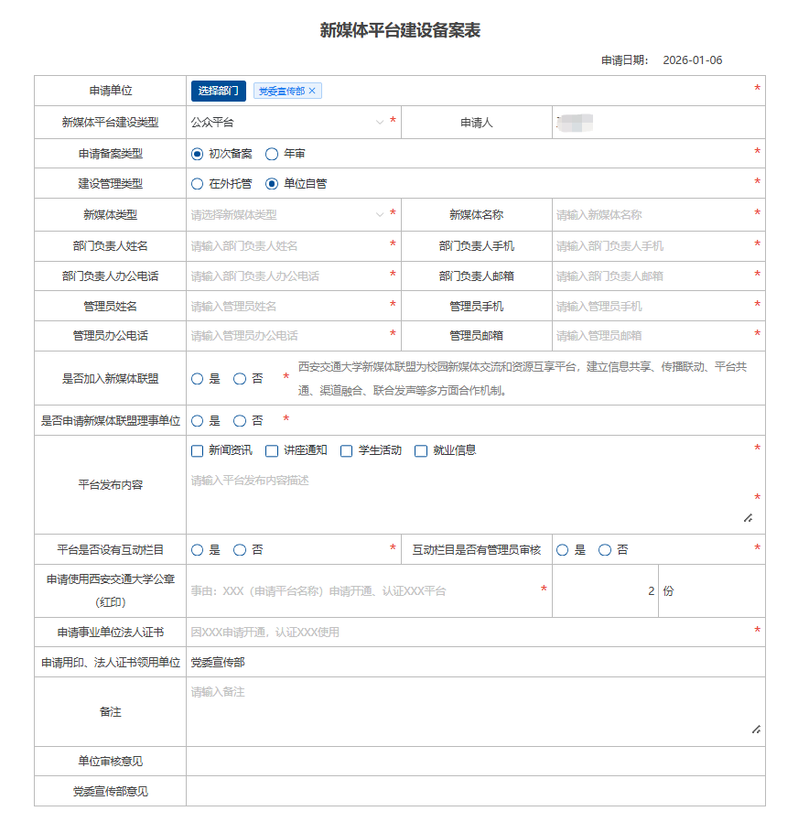Open the 新媒体平台建设类型 dropdown
Viewport: 809px width, 822px height.
[x=285, y=122]
